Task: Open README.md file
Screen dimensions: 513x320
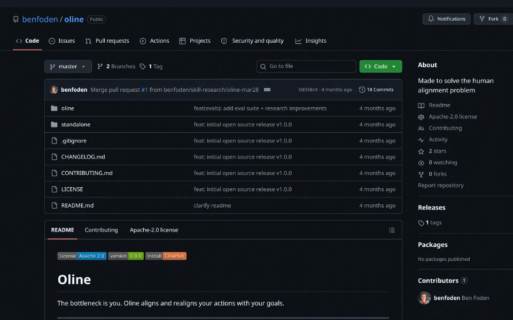Action: coord(77,205)
